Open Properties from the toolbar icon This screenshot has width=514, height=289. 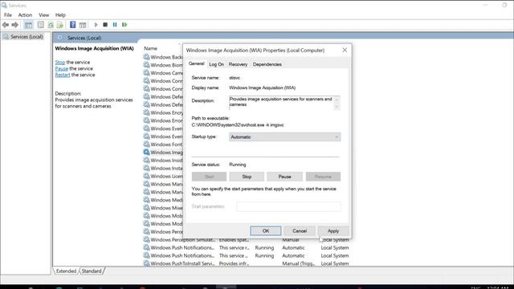point(41,25)
